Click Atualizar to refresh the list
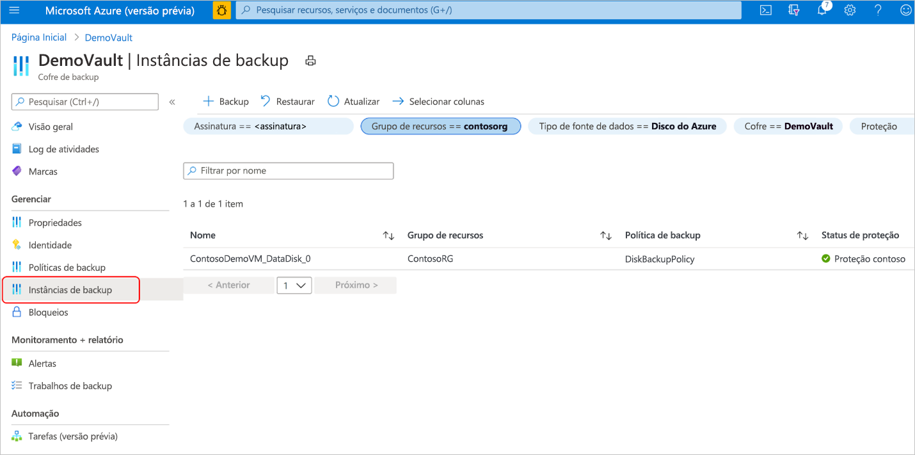 click(353, 101)
